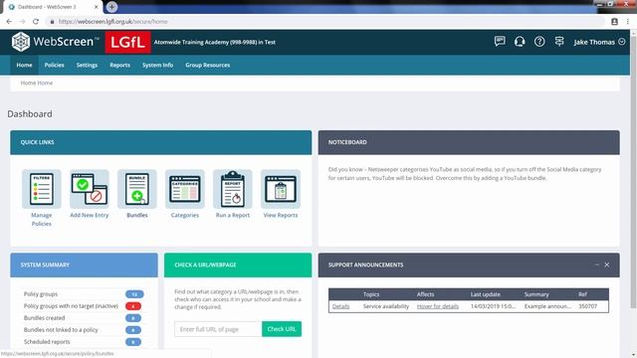The image size is (637, 358).
Task: Click the Last update column header
Action: [x=486, y=294]
